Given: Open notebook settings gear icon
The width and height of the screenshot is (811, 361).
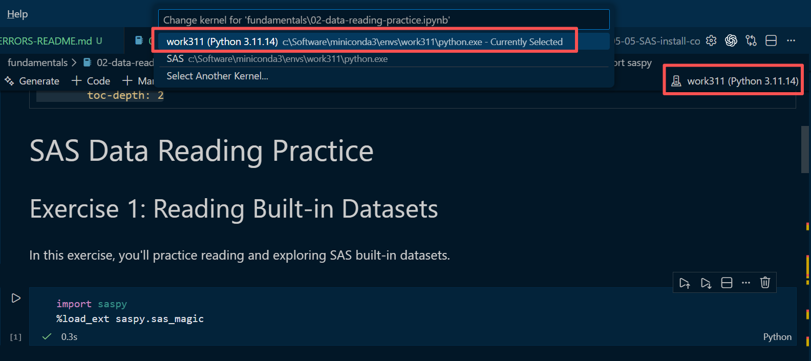Looking at the screenshot, I should 711,41.
